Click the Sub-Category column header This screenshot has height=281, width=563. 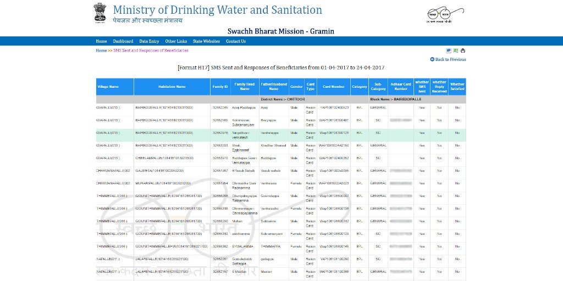coord(378,87)
